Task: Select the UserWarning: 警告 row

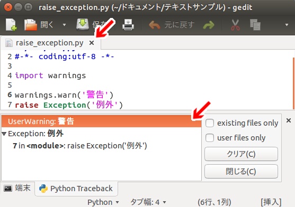Action: [x=101, y=121]
